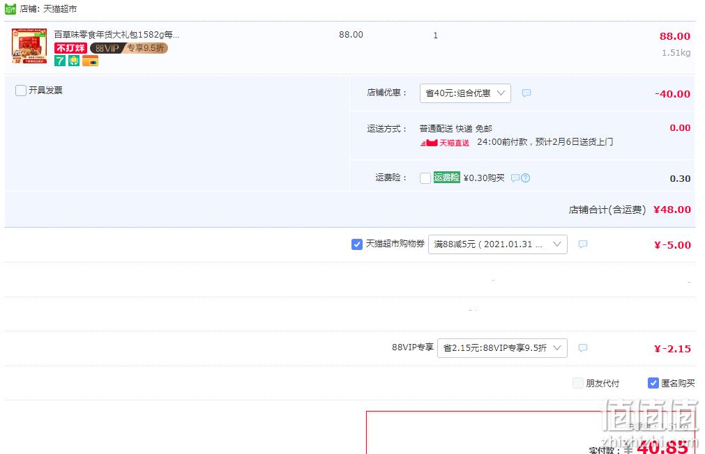Click the 店铺合计(含运费) label
The image size is (705, 454).
tap(607, 210)
